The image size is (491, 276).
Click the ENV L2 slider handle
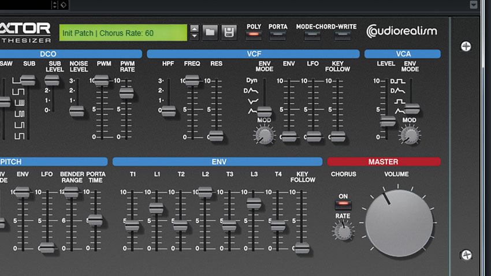click(x=205, y=192)
